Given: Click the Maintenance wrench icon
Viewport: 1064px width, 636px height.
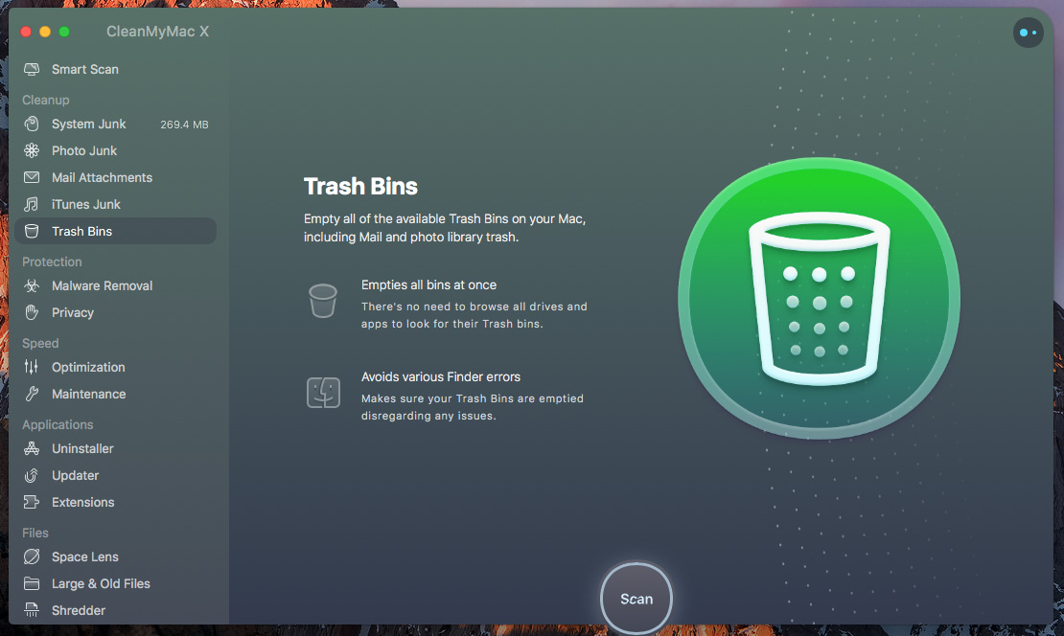Looking at the screenshot, I should coord(32,394).
